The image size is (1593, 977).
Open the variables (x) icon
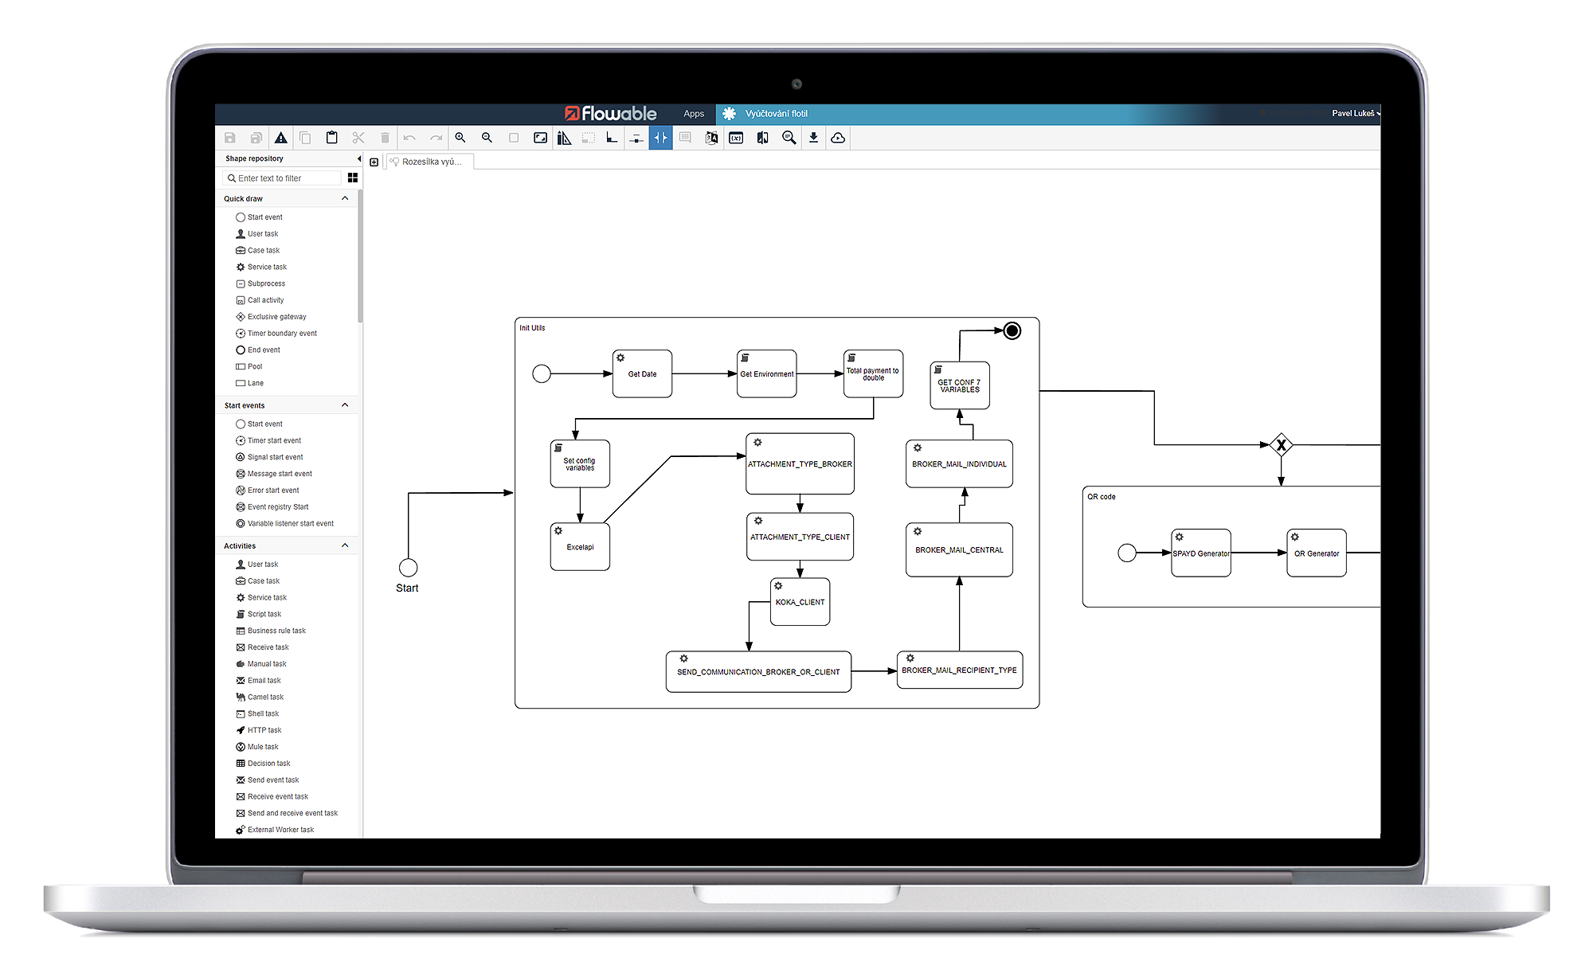[736, 138]
